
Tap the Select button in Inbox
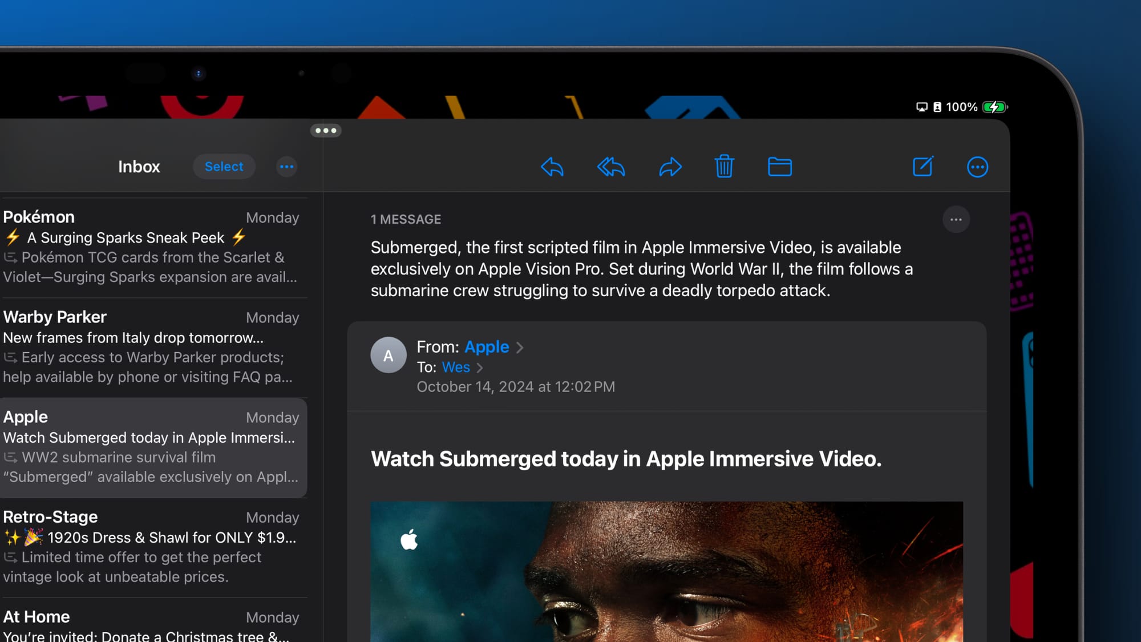224,167
